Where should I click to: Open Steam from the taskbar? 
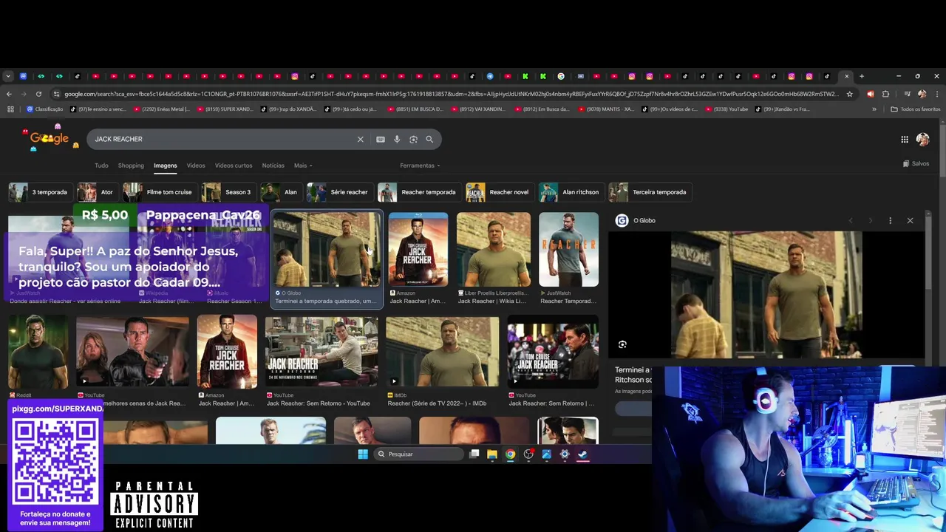click(583, 454)
